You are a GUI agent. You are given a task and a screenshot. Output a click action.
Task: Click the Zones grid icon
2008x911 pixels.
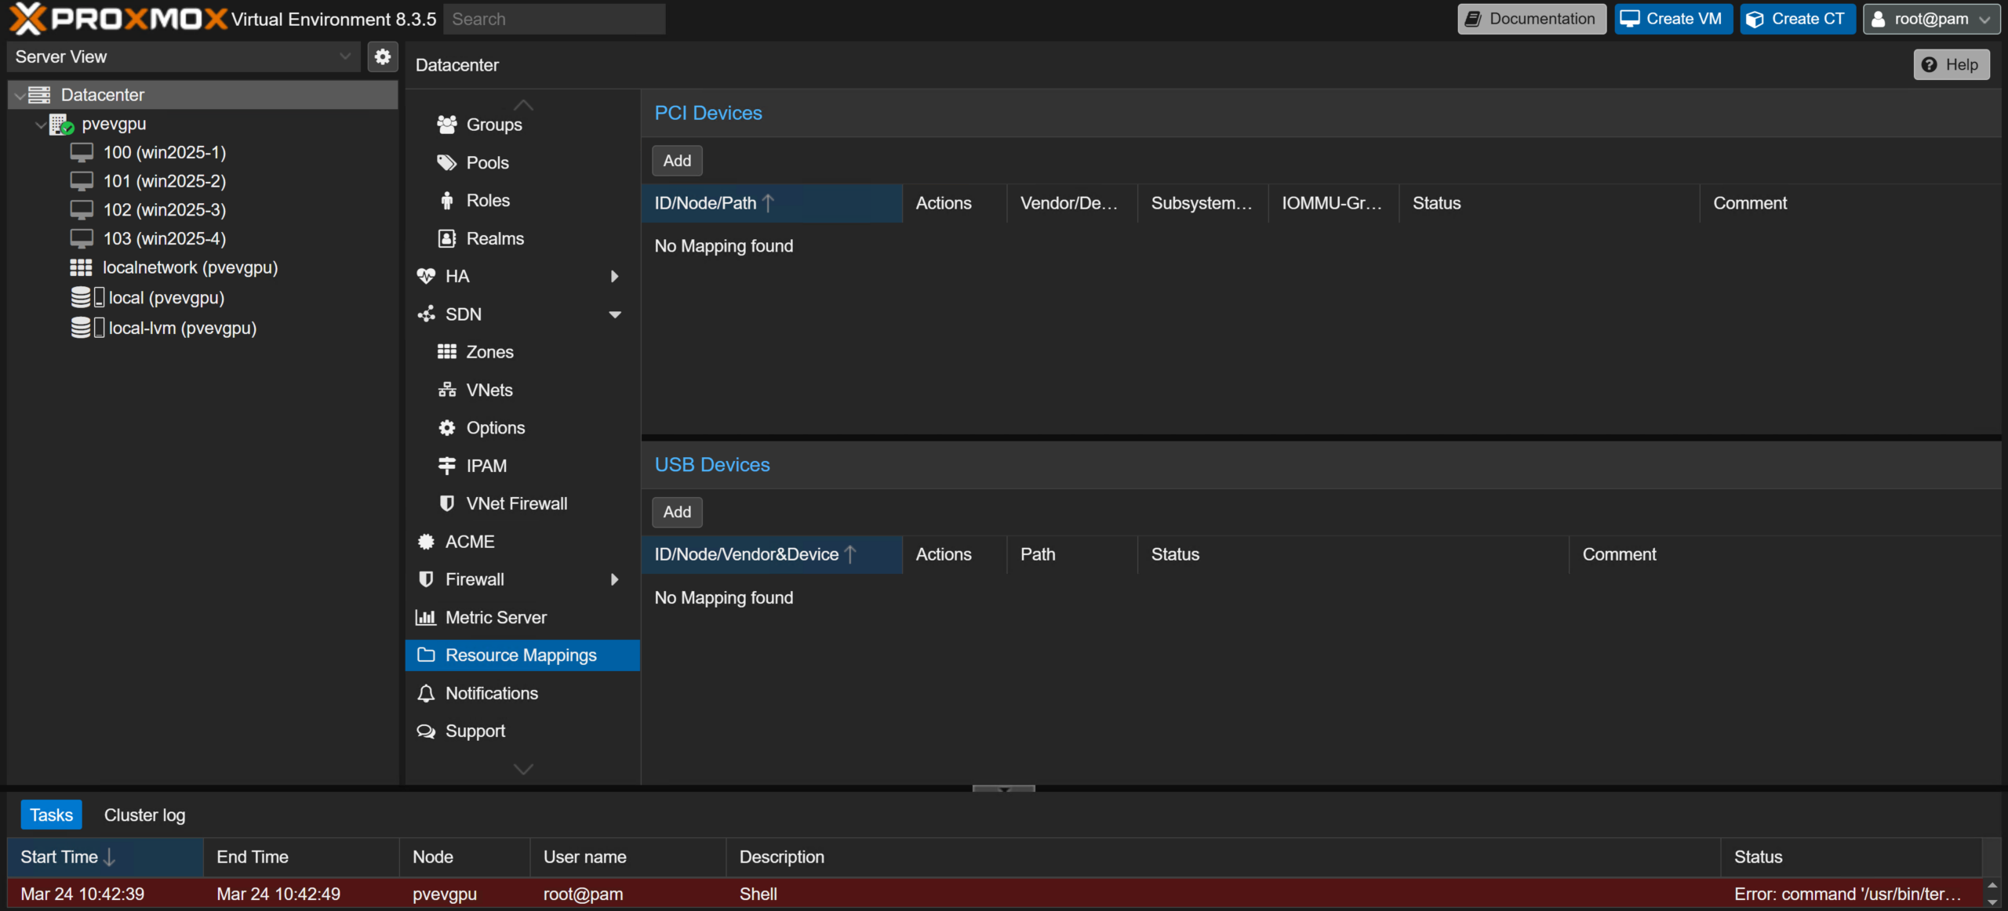(x=447, y=352)
